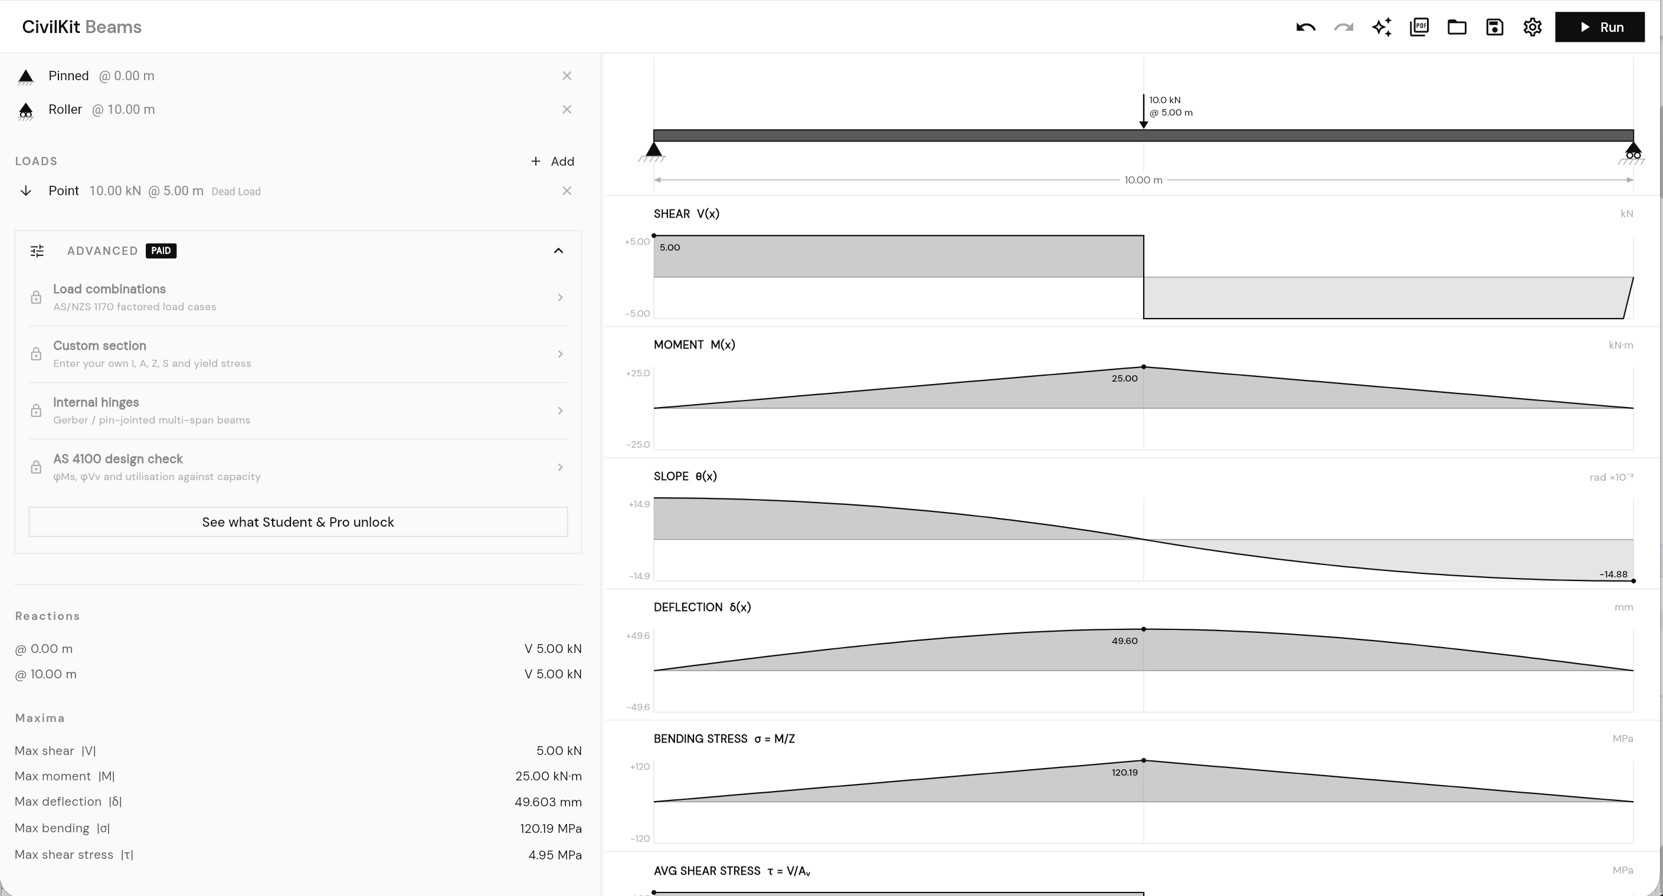Delete the 10.00 kN point load

567,191
